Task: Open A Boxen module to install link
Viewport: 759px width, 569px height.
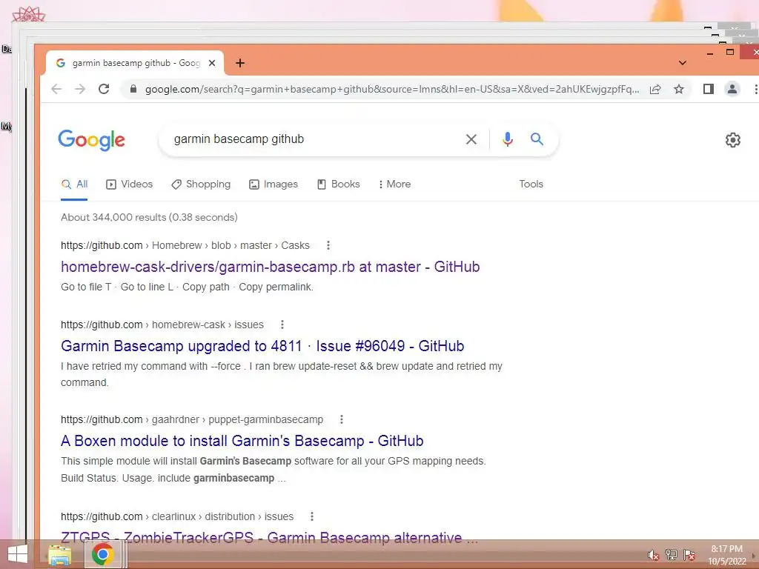Action: pyautogui.click(x=242, y=441)
